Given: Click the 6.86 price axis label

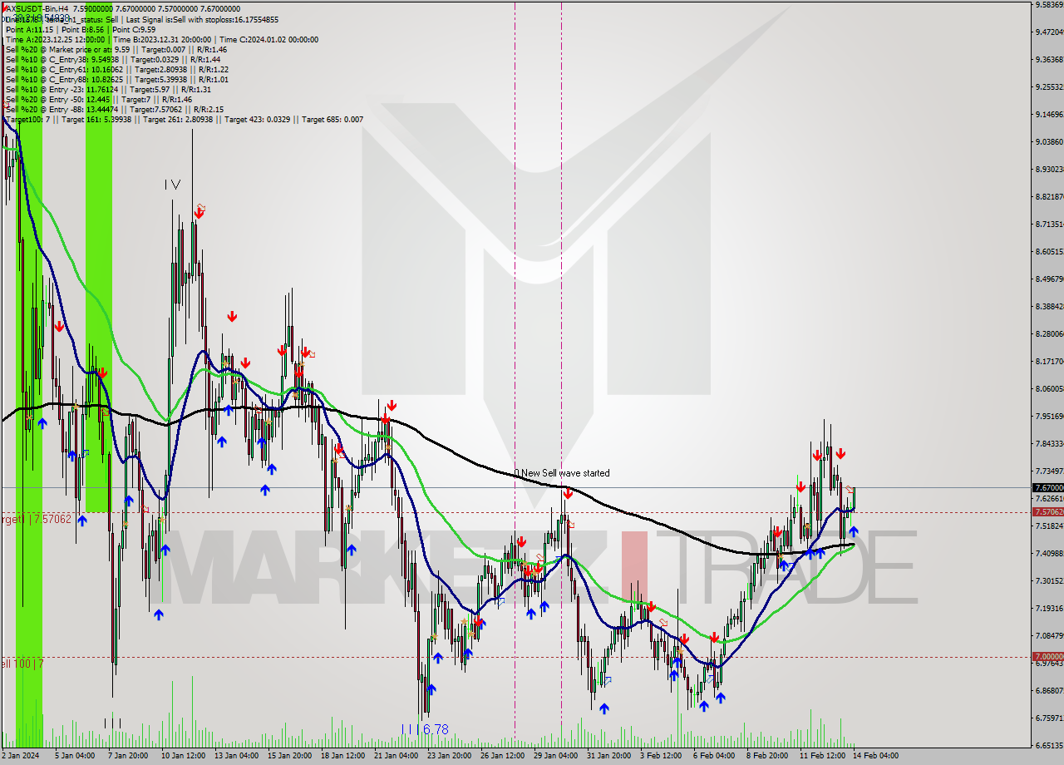Looking at the screenshot, I should pos(1049,690).
